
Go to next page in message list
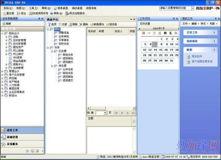click(127, 113)
